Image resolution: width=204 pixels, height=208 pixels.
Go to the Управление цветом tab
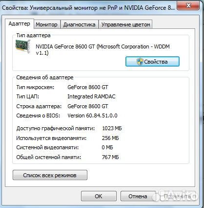pyautogui.click(x=125, y=24)
